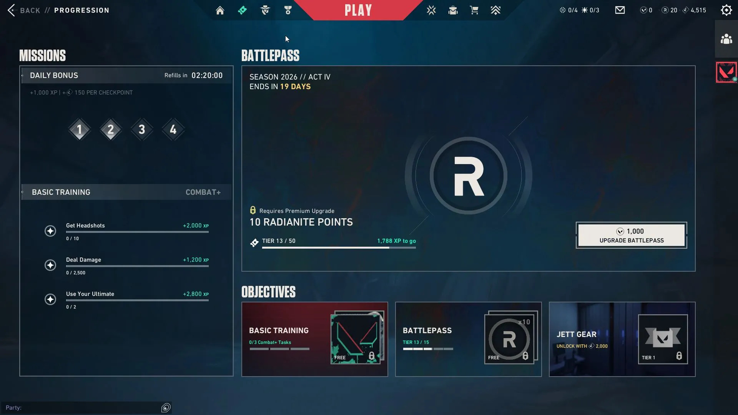Click the Radianite Points balance showing 20

(670, 10)
